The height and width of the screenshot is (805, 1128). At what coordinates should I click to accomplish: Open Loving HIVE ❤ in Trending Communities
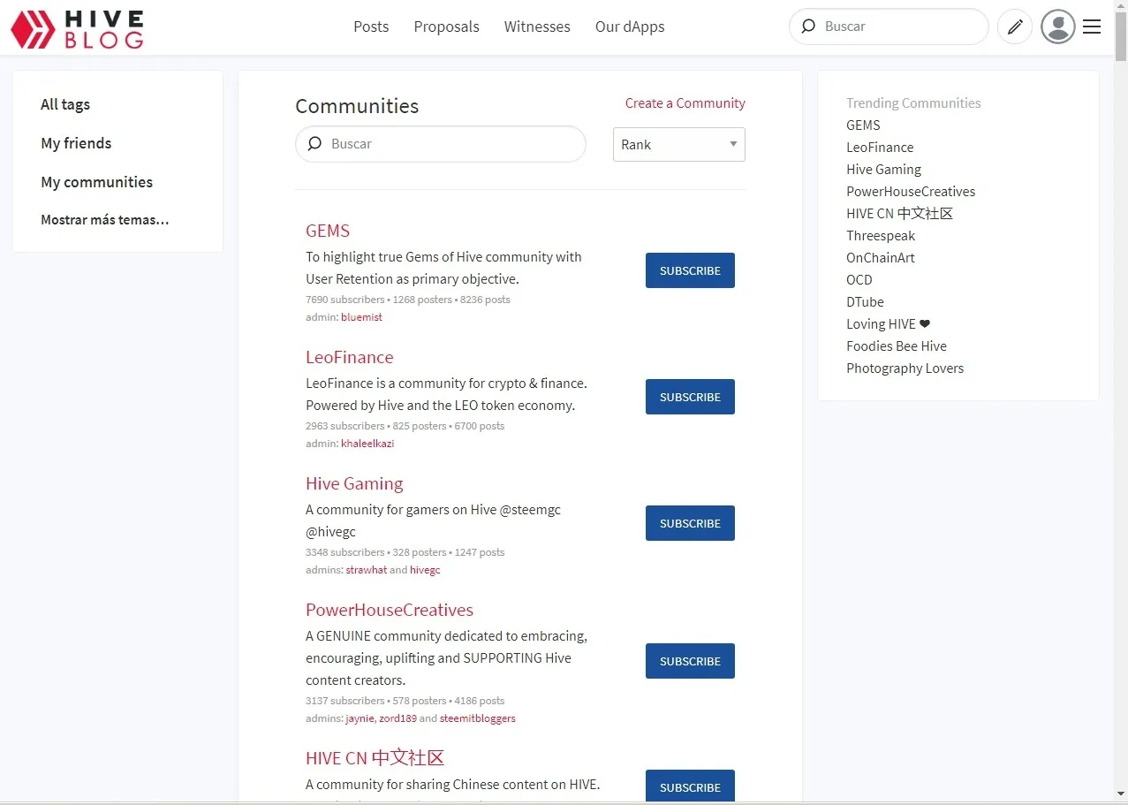pyautogui.click(x=888, y=323)
